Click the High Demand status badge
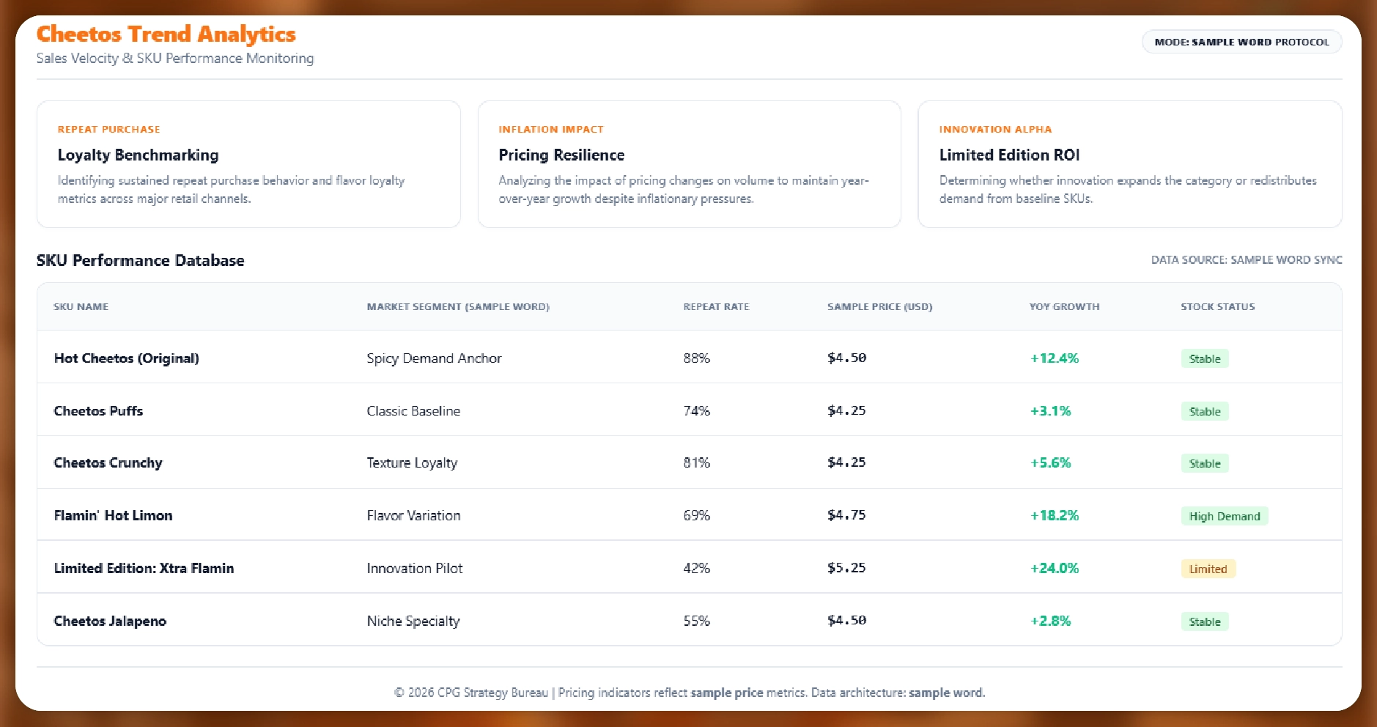This screenshot has width=1377, height=727. click(x=1224, y=517)
